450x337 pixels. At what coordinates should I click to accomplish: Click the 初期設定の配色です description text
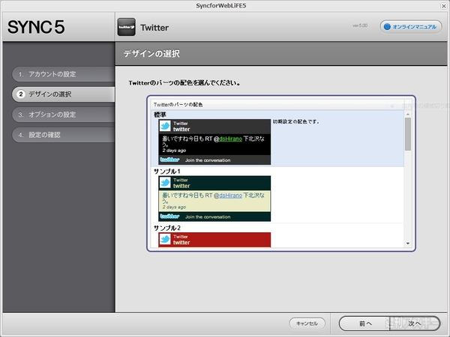point(296,121)
